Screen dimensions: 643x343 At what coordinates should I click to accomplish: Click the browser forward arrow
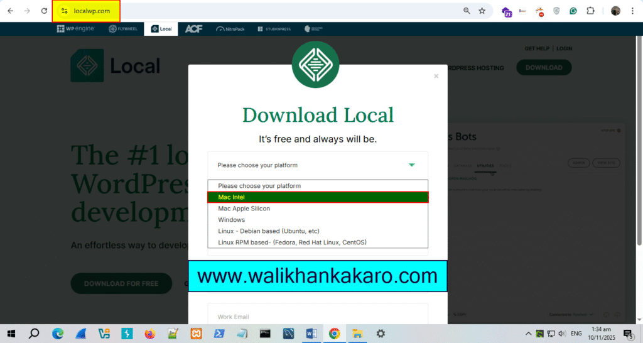[27, 11]
